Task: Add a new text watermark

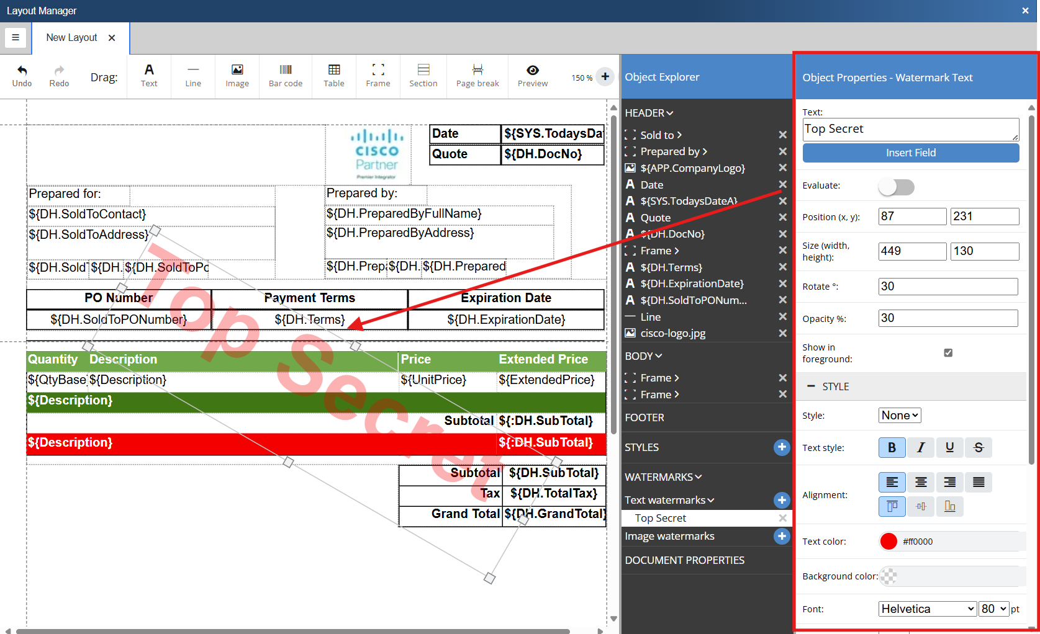Action: coord(782,500)
